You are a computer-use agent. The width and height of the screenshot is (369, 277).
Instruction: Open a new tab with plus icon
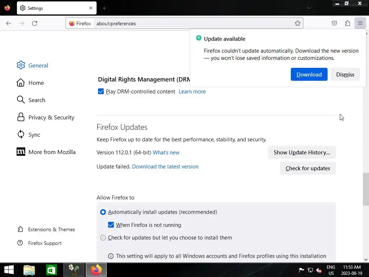[104, 8]
